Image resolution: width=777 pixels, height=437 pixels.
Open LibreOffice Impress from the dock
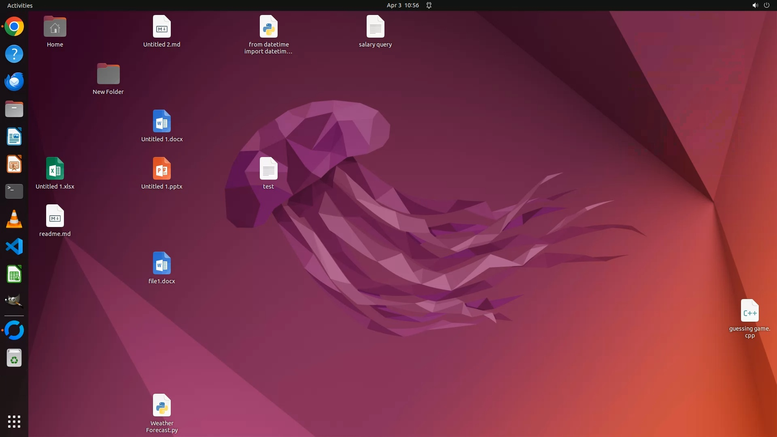point(14,164)
